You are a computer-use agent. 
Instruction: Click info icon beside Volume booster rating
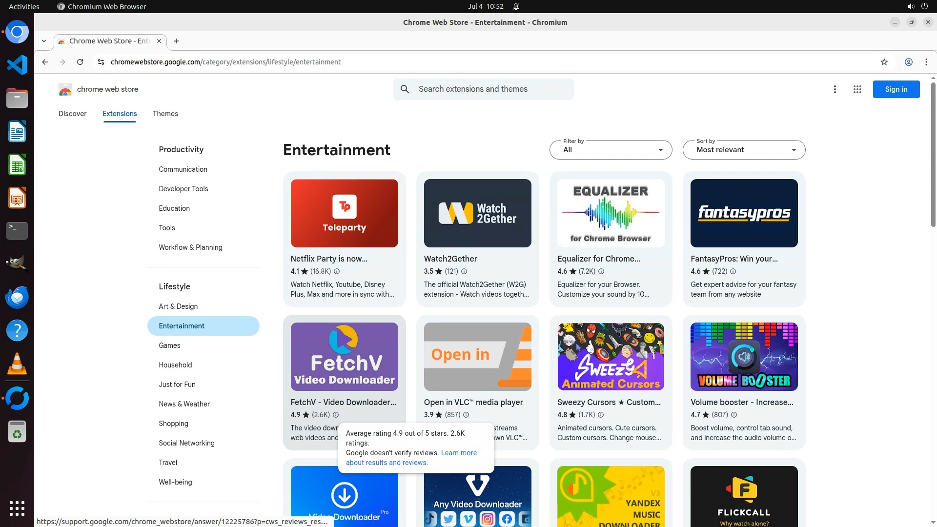(733, 415)
